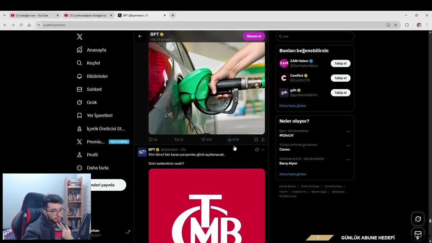Open tab search dropdown arrow
Image resolution: width=432 pixels, height=243 pixels.
click(x=4, y=15)
